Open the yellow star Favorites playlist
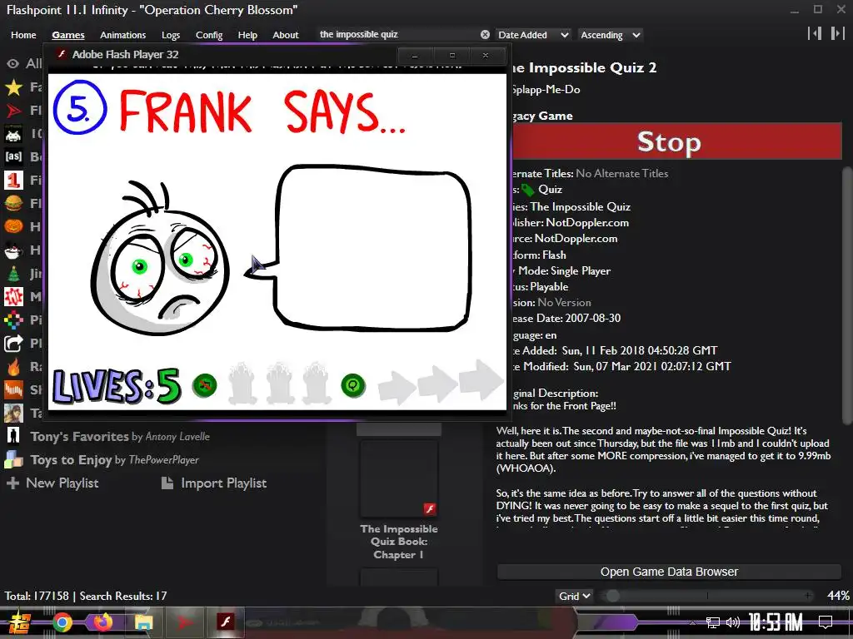Screen dimensions: 853x639 pos(13,87)
